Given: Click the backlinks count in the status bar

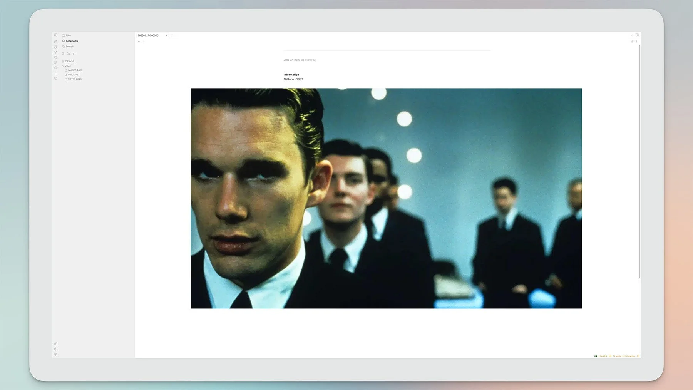Looking at the screenshot, I should (603, 356).
